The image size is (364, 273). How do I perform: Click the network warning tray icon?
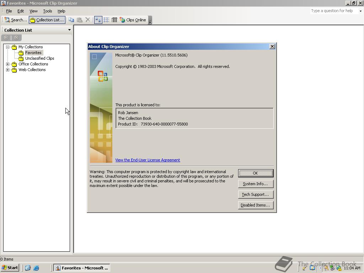[339, 268]
